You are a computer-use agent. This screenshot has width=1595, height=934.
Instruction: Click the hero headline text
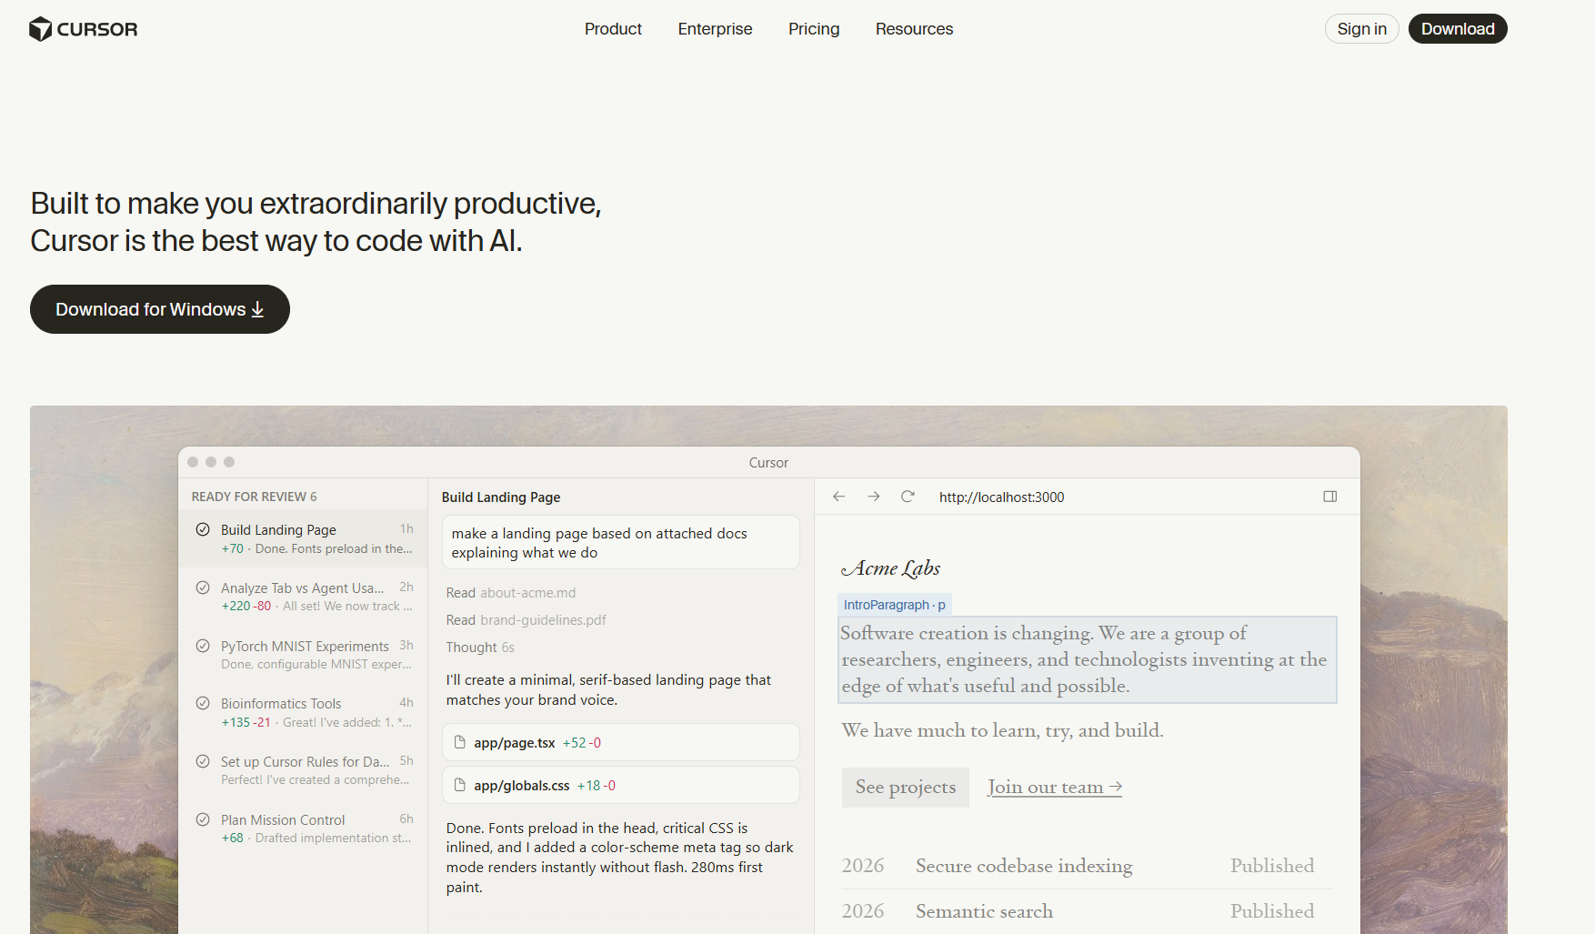pos(316,222)
